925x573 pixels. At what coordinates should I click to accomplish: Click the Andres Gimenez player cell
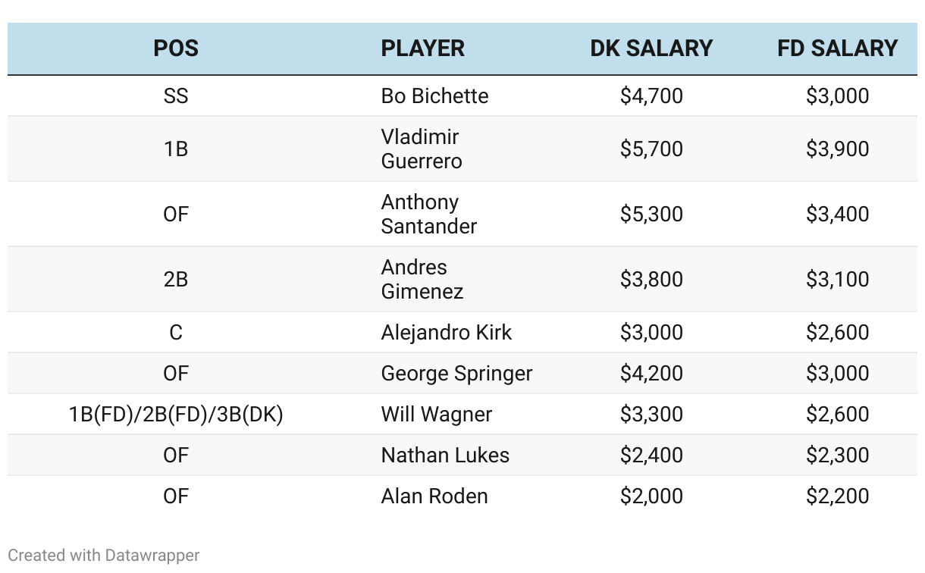point(422,279)
